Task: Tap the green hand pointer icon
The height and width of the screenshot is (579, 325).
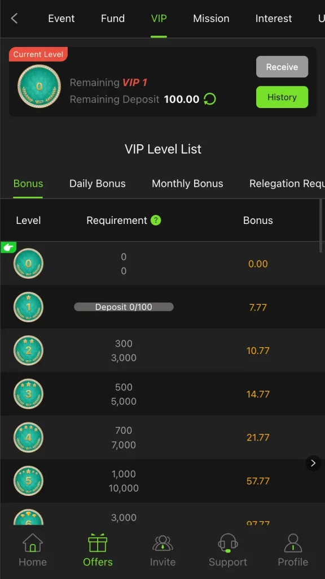Action: click(x=8, y=247)
